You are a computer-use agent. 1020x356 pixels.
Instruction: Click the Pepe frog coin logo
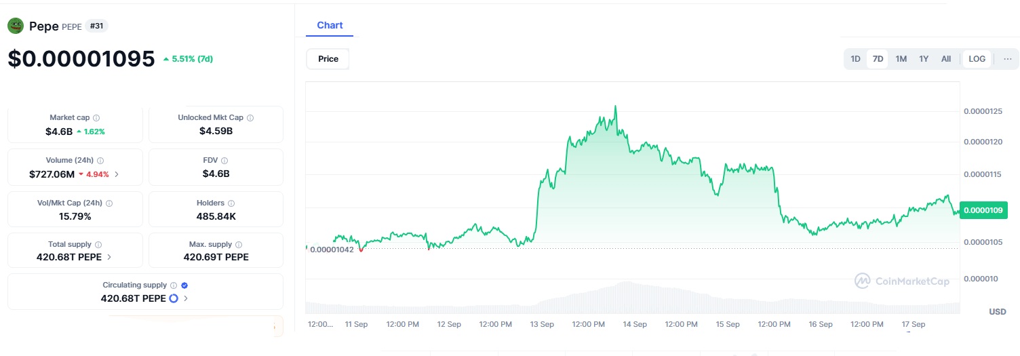tap(16, 26)
